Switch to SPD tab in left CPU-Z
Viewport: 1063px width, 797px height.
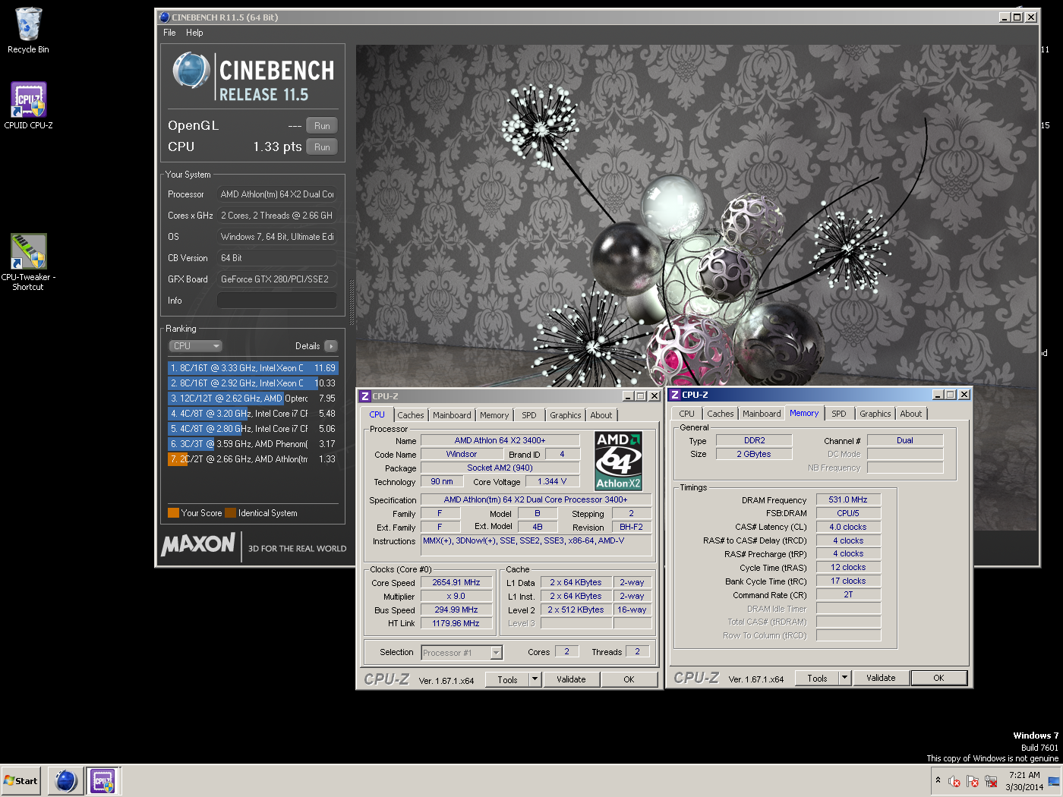point(529,415)
